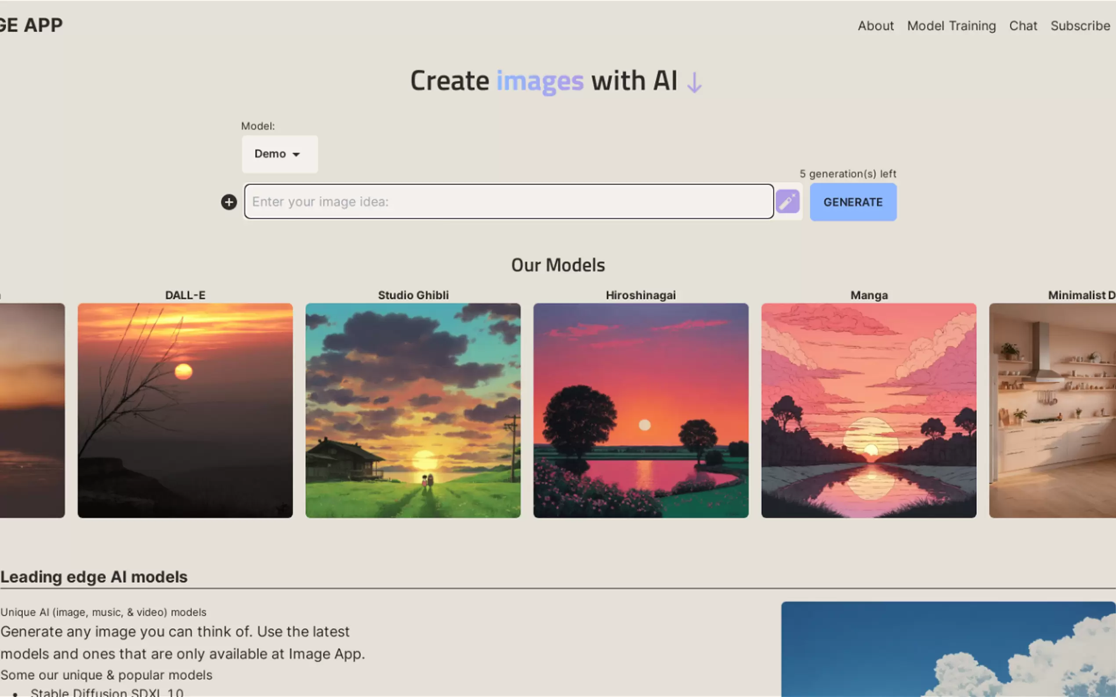Click the GENERATE button
This screenshot has height=697, width=1116.
pos(853,202)
